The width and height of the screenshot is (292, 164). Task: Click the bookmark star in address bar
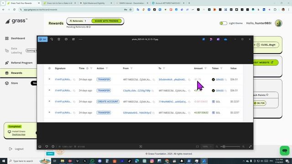(130, 10)
